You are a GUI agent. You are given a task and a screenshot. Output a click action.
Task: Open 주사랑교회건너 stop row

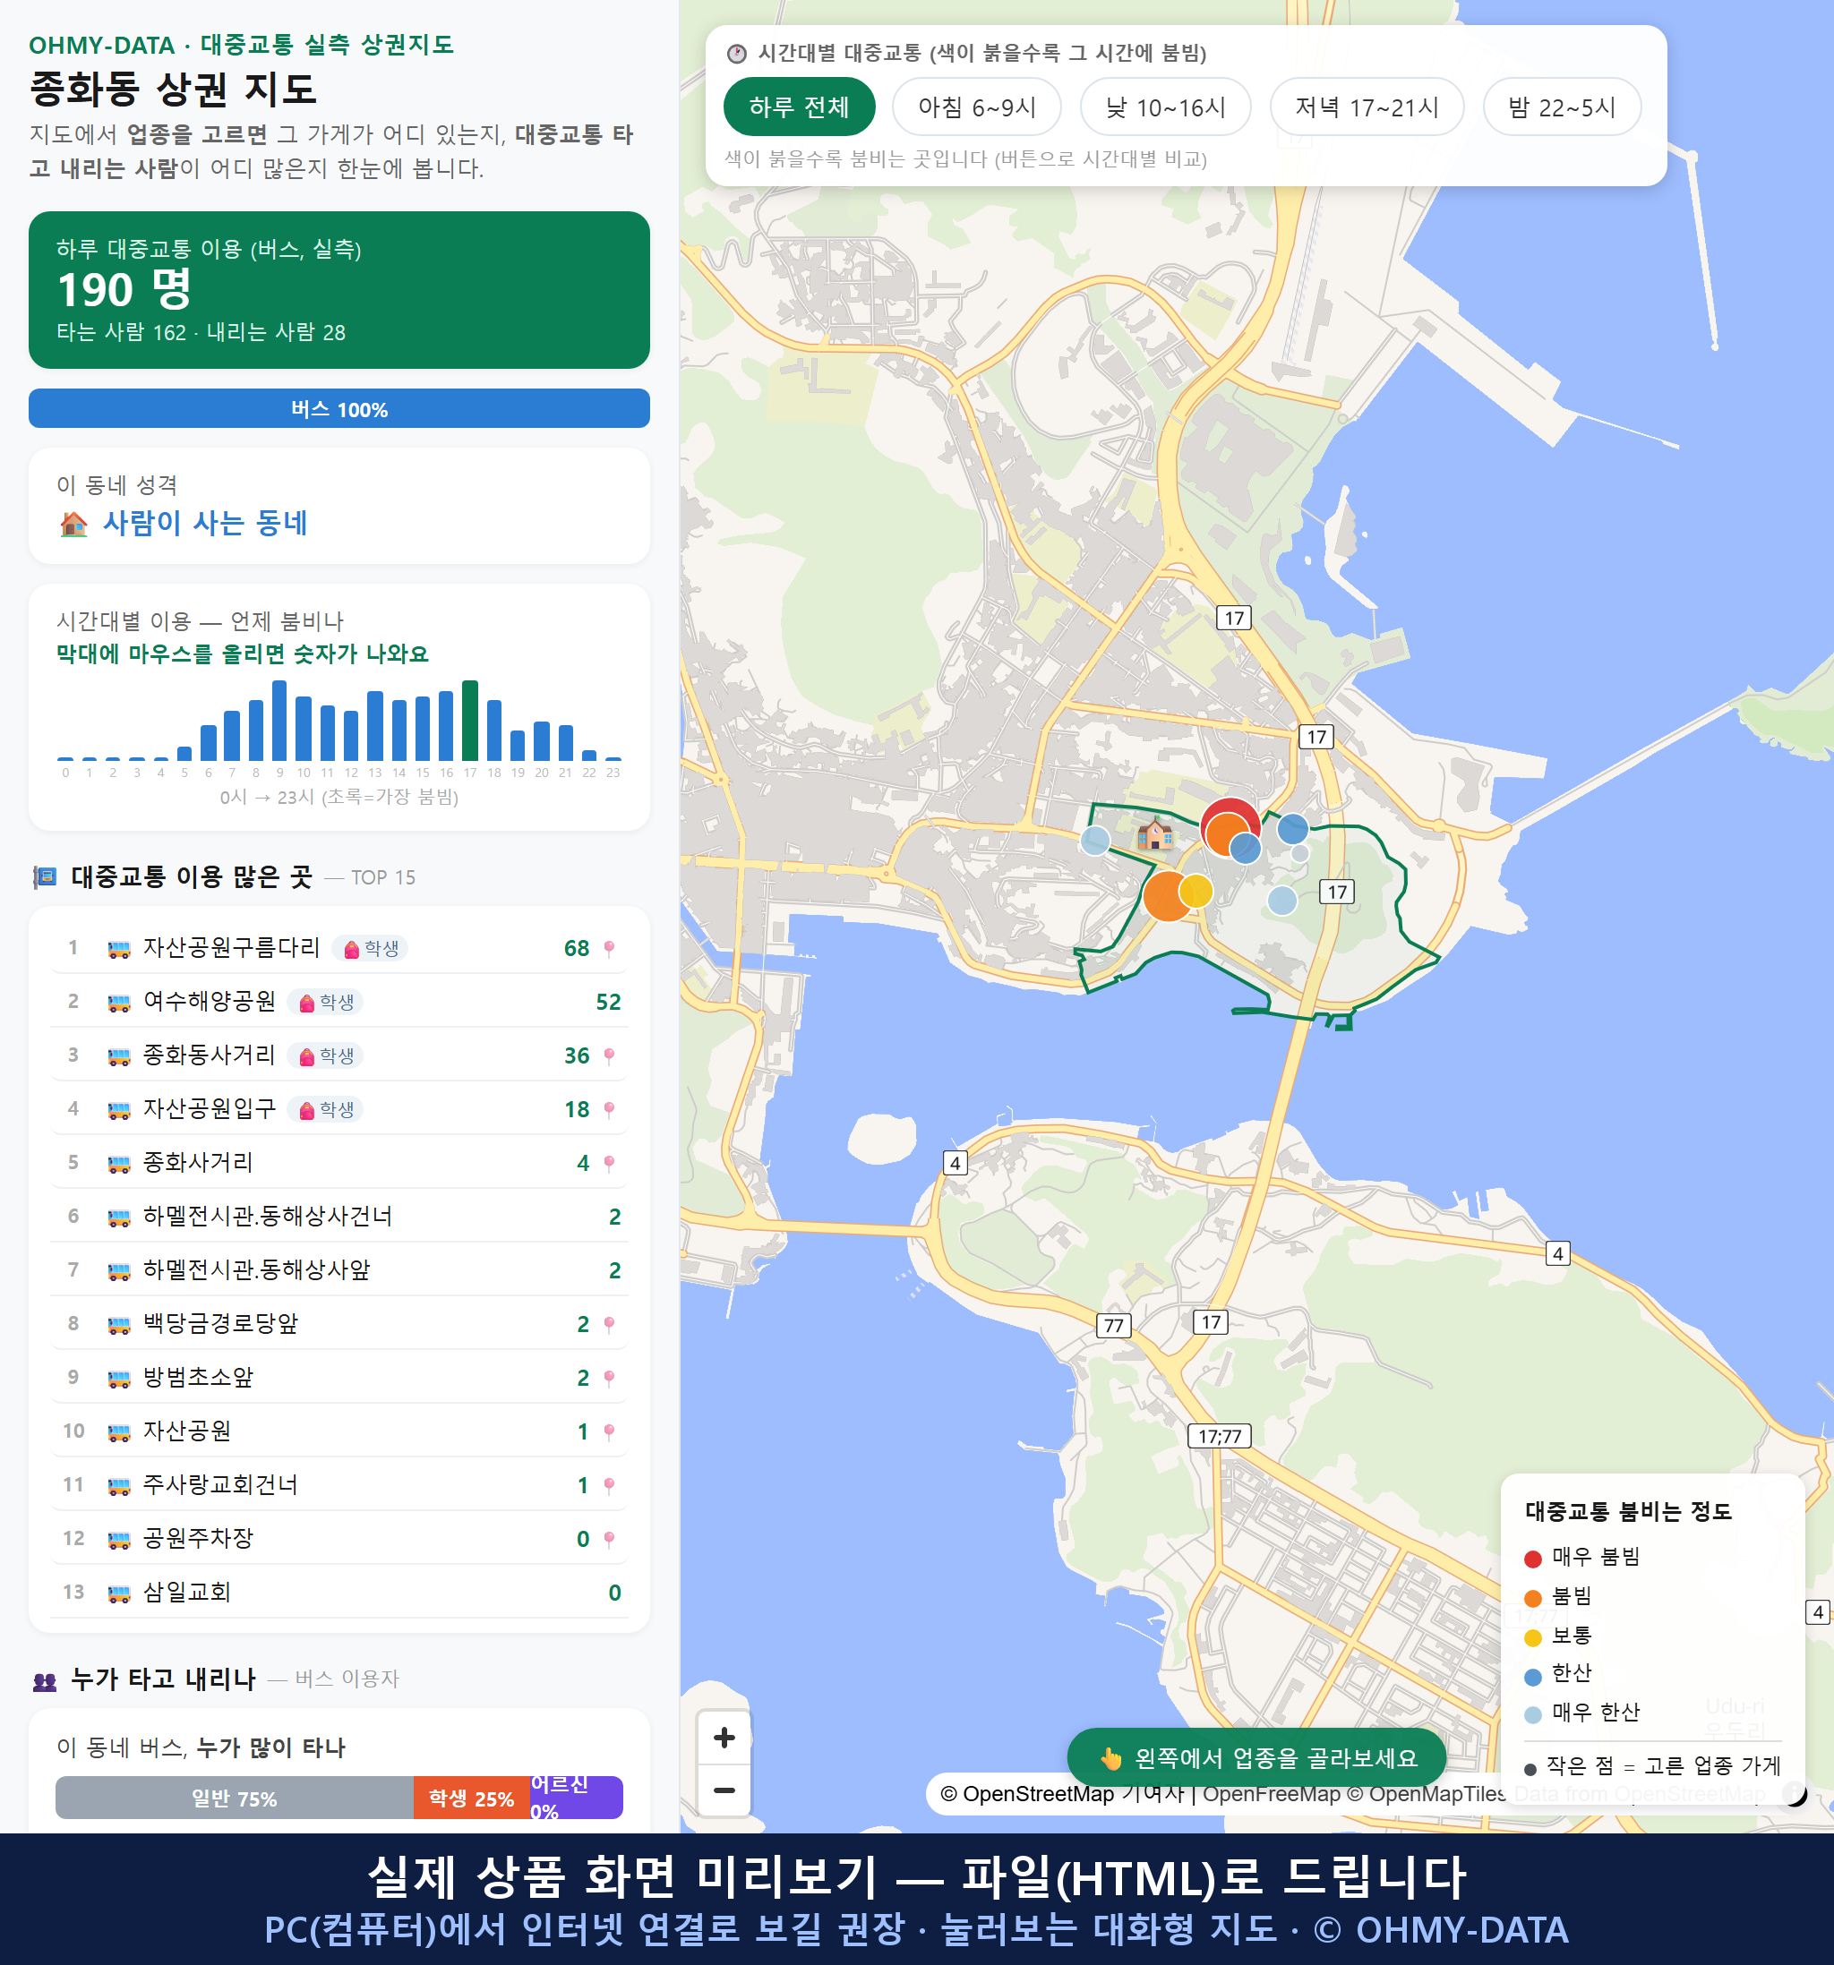pos(339,1484)
